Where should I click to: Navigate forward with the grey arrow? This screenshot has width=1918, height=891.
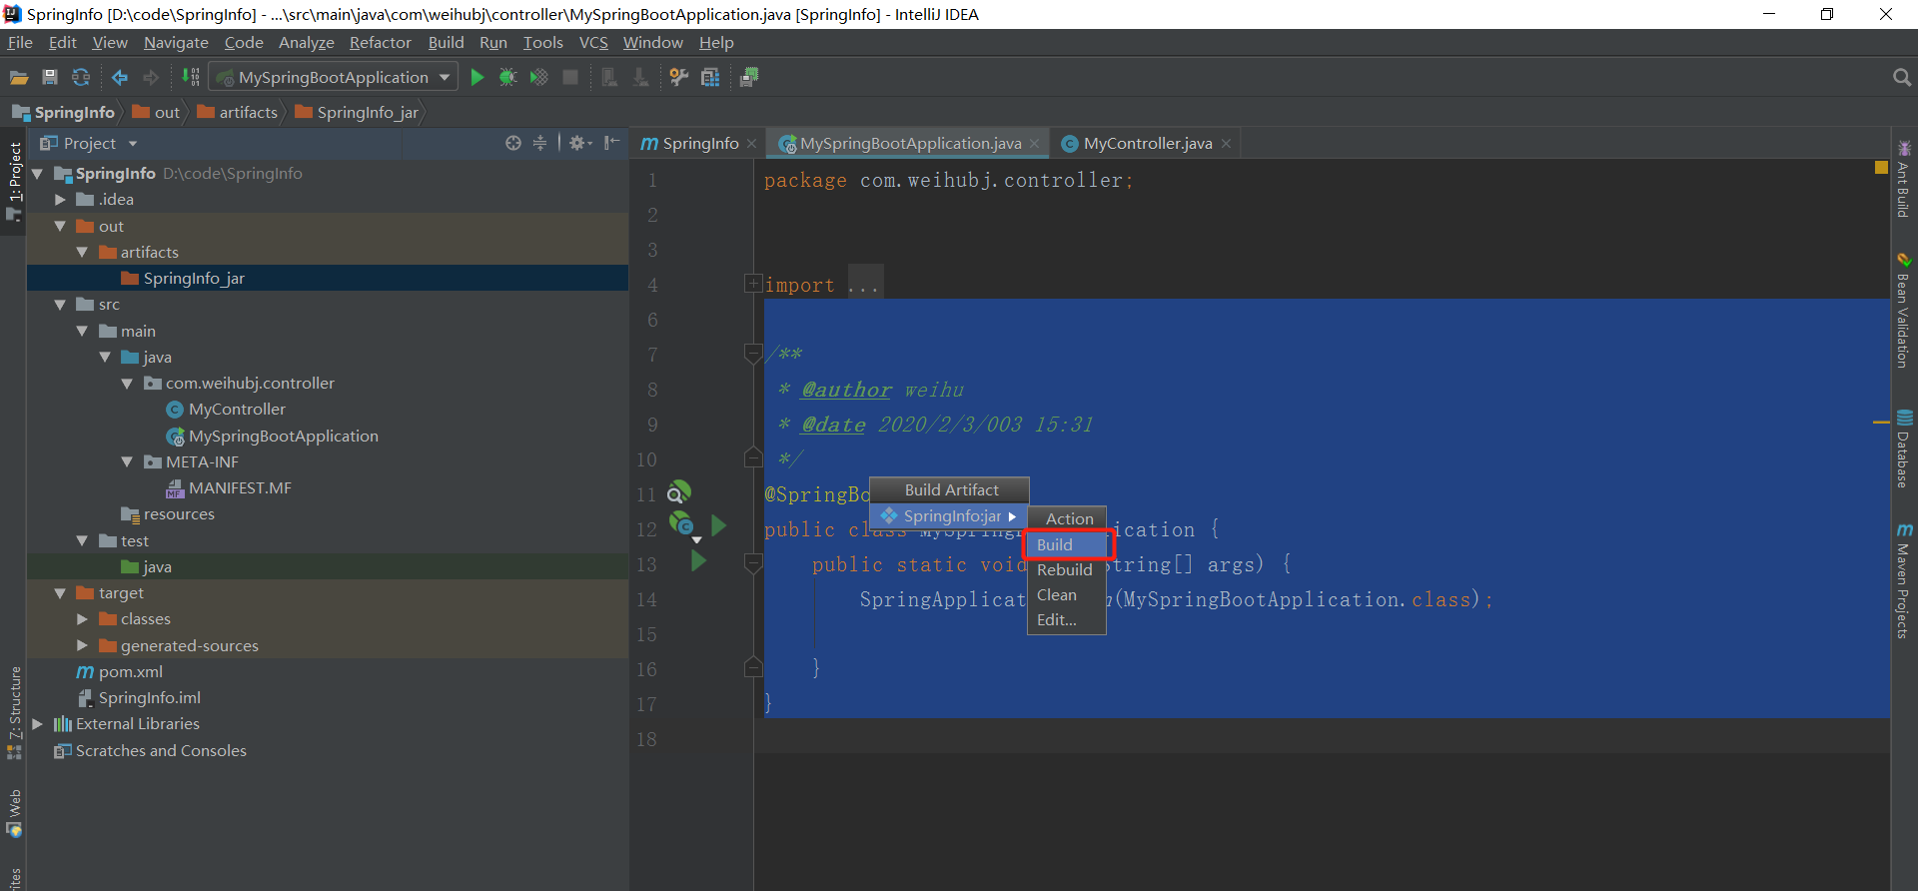151,78
